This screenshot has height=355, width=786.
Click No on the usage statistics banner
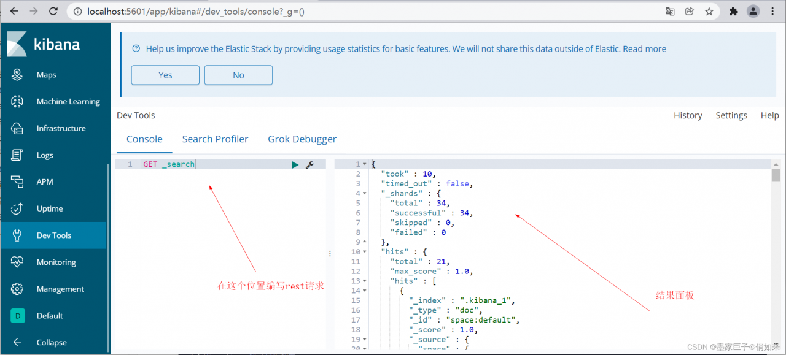pyautogui.click(x=238, y=75)
